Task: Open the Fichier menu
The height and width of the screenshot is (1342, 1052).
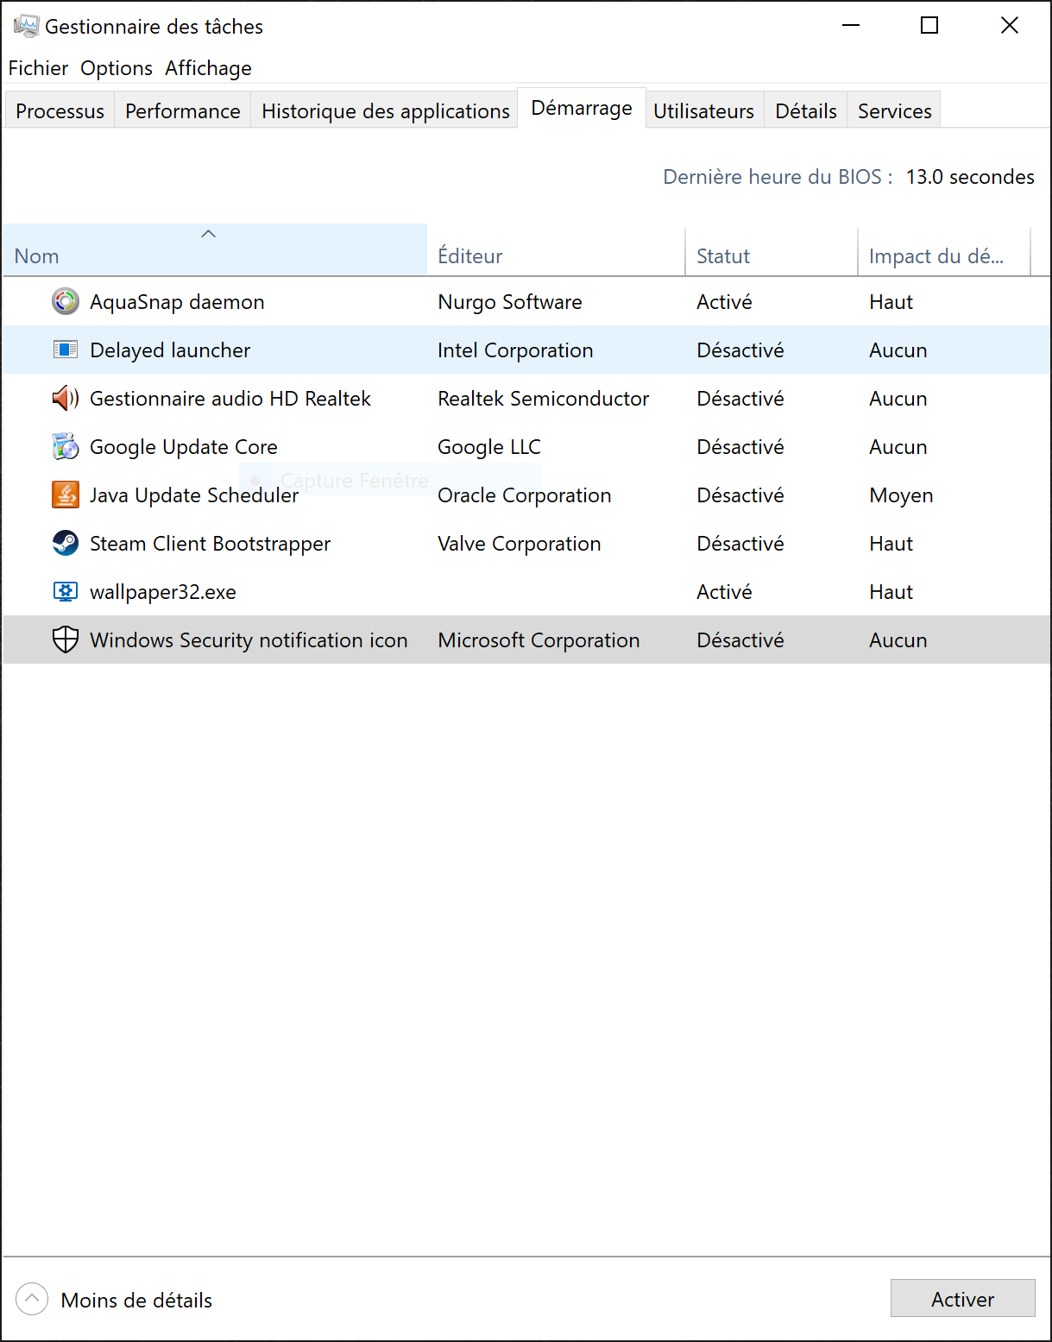Action: click(38, 68)
